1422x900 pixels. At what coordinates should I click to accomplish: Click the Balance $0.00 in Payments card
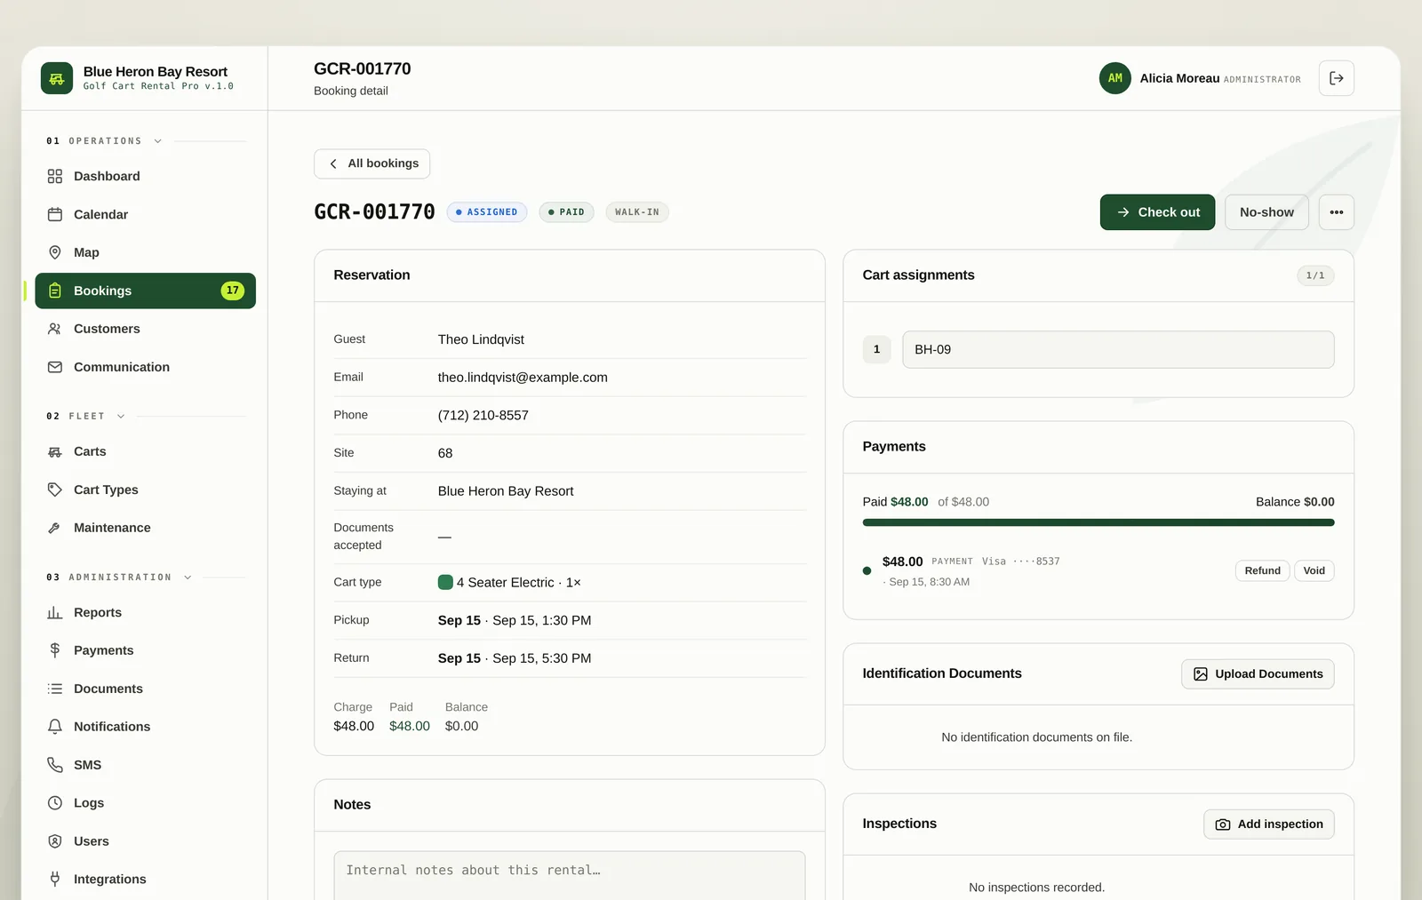1295,502
